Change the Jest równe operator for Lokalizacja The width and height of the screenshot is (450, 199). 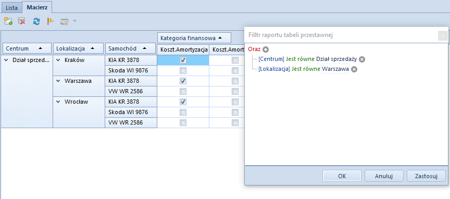(306, 69)
